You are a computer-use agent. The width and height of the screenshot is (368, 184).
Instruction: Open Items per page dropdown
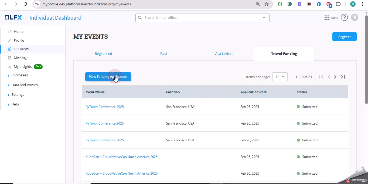(280, 77)
